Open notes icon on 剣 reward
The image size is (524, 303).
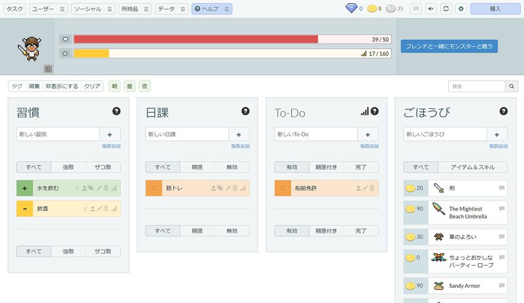[502, 188]
